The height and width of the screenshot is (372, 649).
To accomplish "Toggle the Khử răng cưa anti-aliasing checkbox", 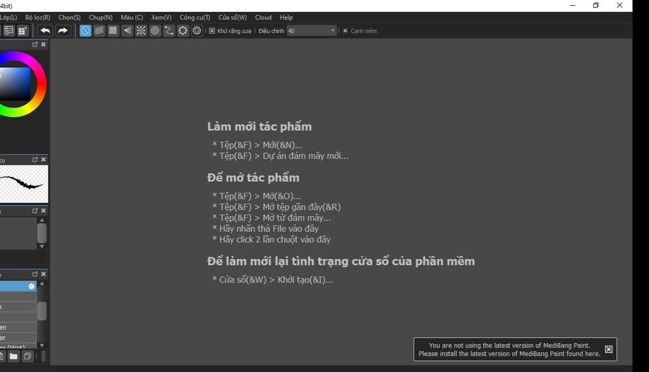I will pos(212,30).
